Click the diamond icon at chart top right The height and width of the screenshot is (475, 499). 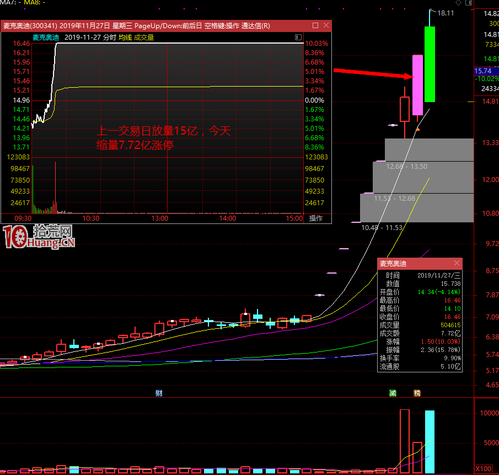458,3
